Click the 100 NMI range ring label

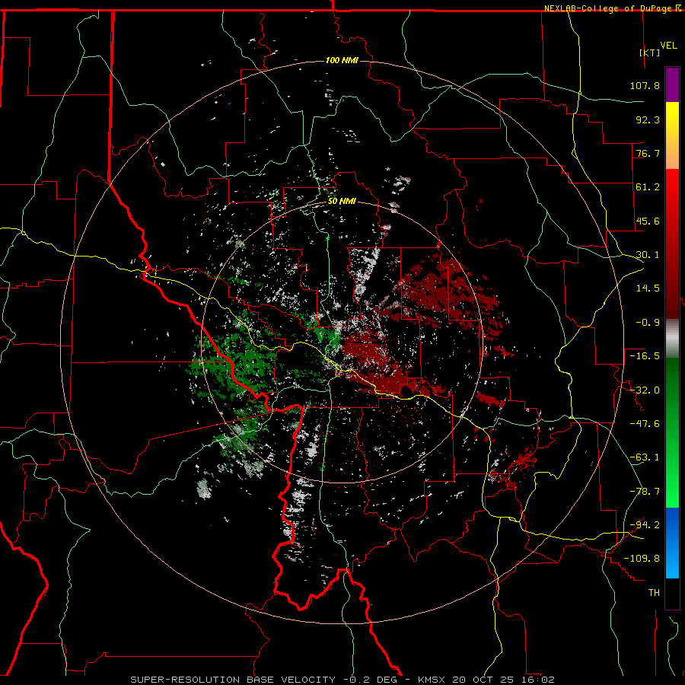342,60
